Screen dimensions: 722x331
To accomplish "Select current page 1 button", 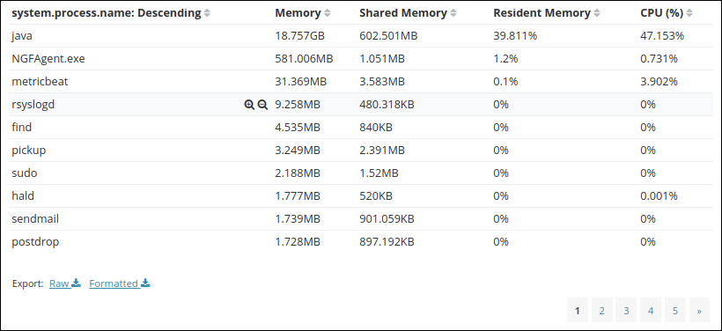I will tap(578, 310).
